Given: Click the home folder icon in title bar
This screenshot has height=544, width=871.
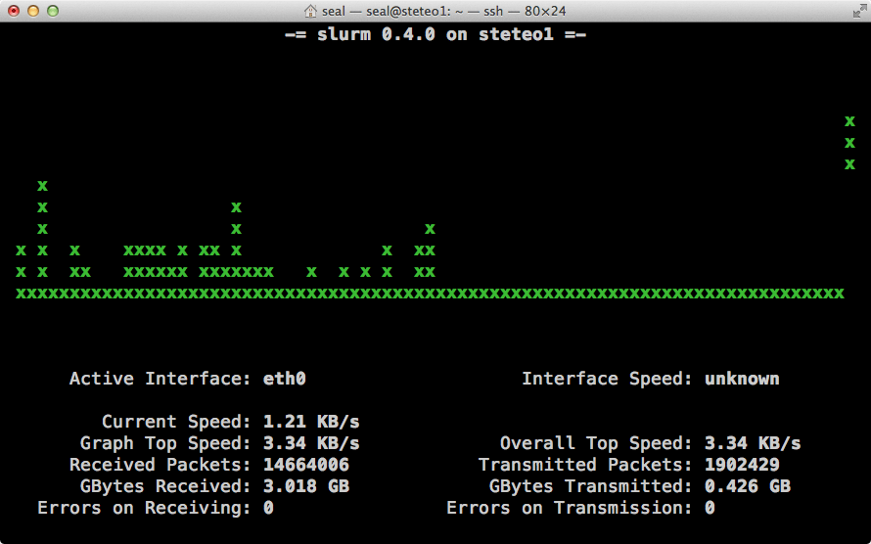Looking at the screenshot, I should click(310, 11).
